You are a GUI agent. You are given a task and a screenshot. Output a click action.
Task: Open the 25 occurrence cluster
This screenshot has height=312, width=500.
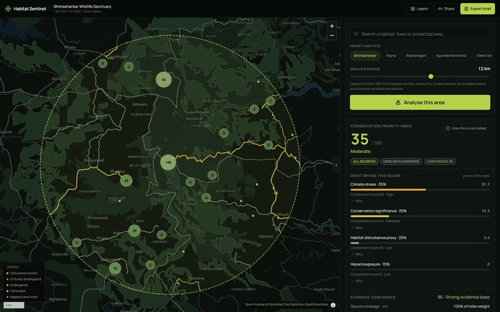pos(134,230)
